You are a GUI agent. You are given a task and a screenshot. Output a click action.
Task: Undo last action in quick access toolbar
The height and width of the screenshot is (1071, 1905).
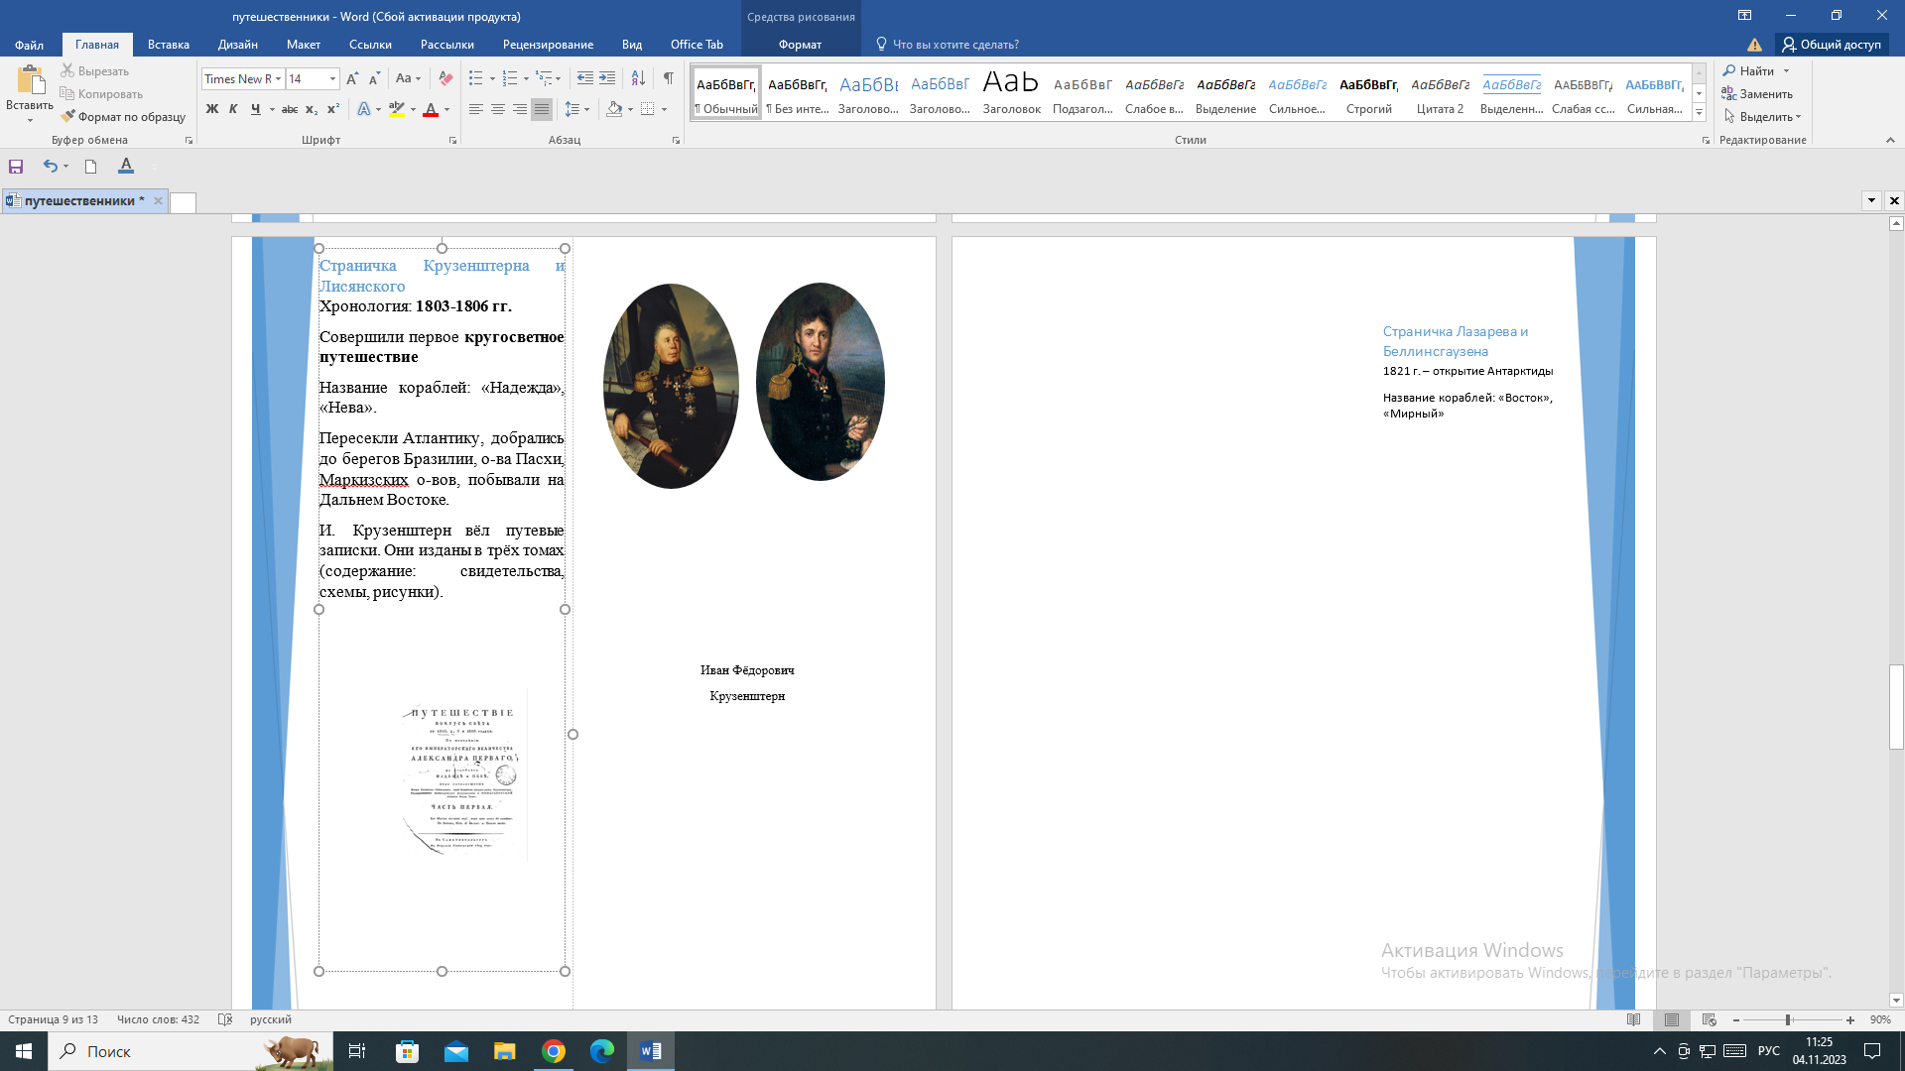click(50, 167)
